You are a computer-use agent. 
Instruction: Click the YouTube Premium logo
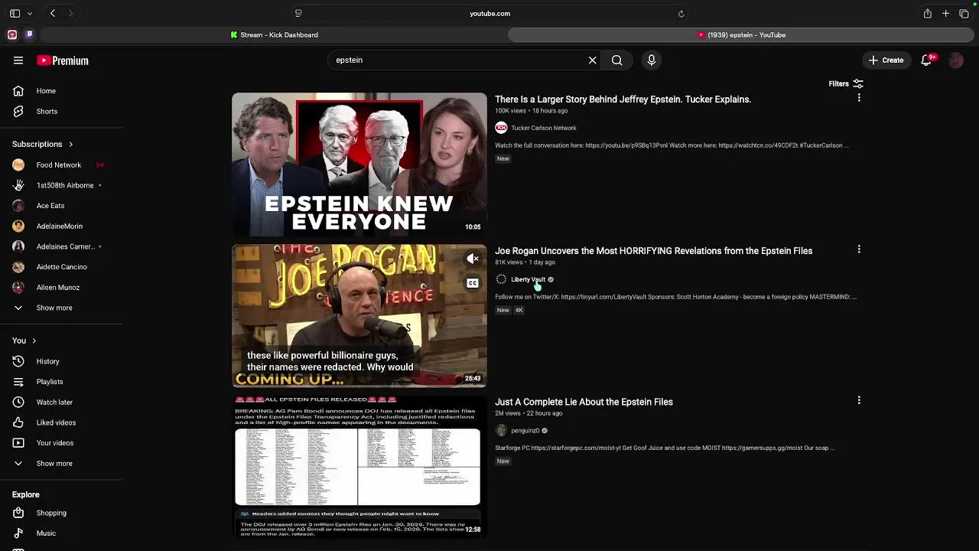point(63,60)
